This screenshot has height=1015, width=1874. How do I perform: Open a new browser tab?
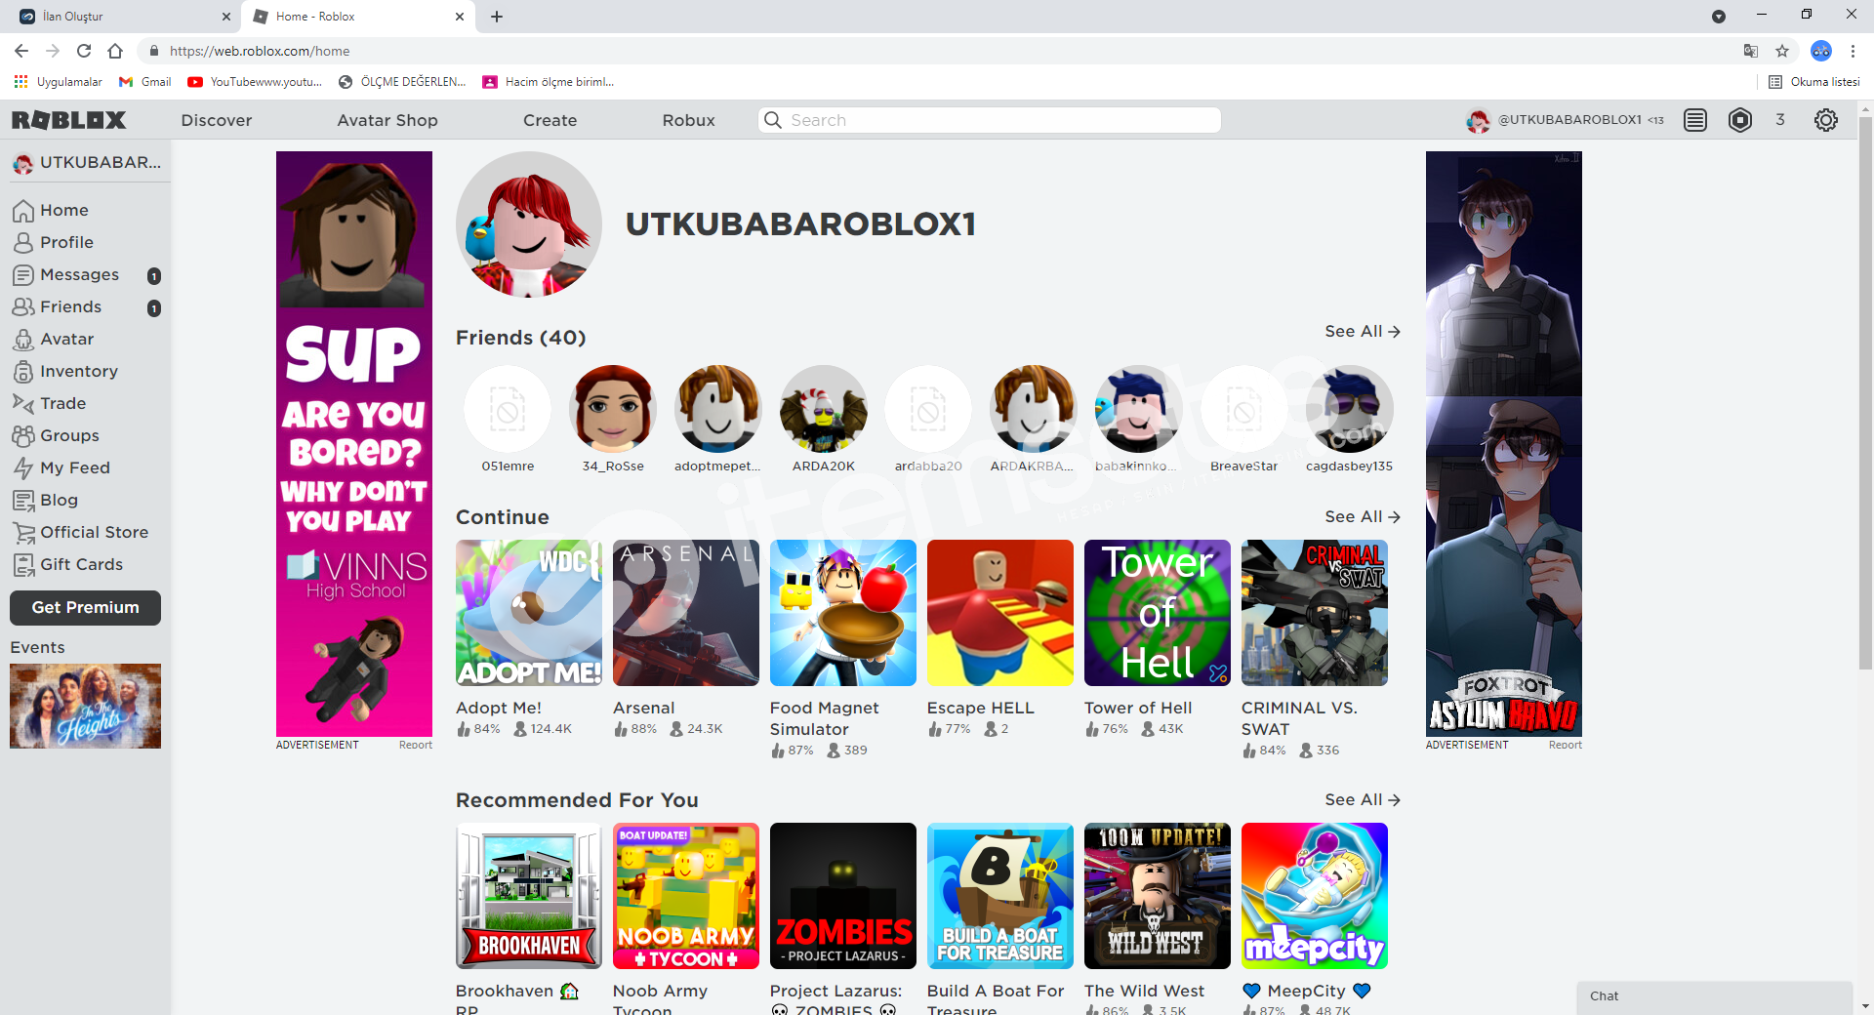coord(497,17)
